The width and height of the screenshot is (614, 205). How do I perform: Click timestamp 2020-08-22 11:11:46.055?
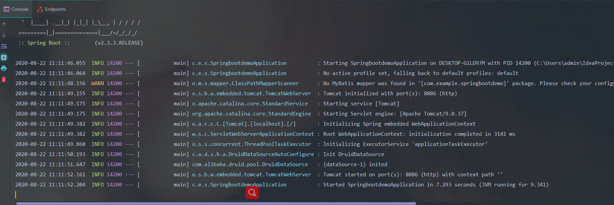[50, 63]
